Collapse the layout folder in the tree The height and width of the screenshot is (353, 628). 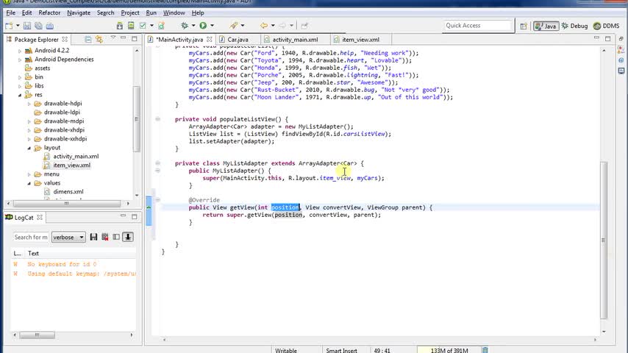[29, 148]
